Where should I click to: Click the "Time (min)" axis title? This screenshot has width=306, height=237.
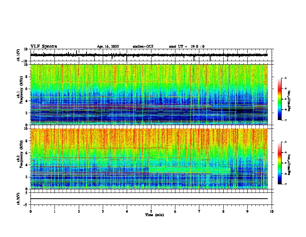[x=155, y=215]
